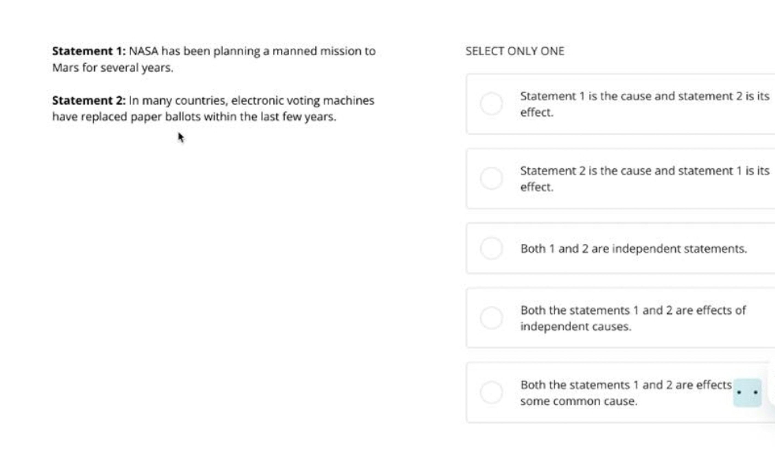Image resolution: width=775 pixels, height=459 pixels.
Task: Click the 'SELECT ONLY ONE' heading
Action: (515, 51)
